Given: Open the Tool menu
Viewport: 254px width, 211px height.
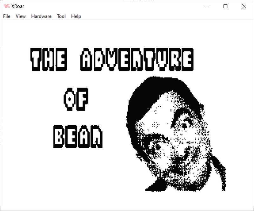Looking at the screenshot, I should [x=61, y=16].
